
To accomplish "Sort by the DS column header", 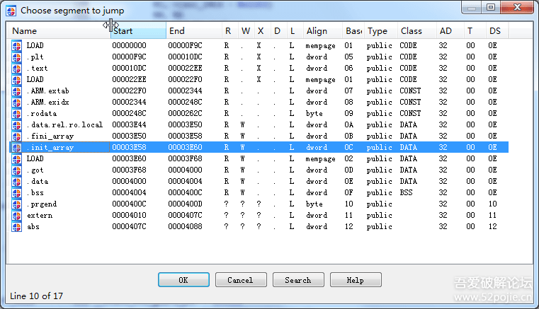I will pyautogui.click(x=497, y=31).
